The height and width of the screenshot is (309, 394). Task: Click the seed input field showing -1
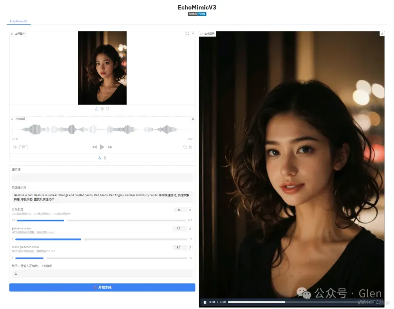point(102,274)
